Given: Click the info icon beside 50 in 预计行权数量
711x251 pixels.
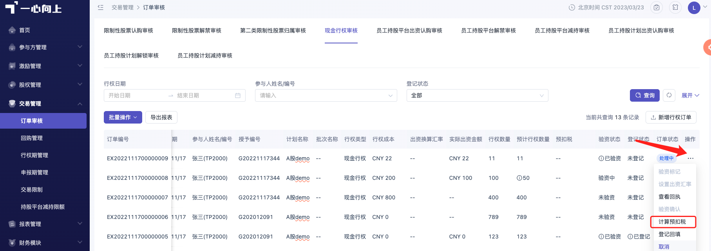Looking at the screenshot, I should [x=519, y=178].
